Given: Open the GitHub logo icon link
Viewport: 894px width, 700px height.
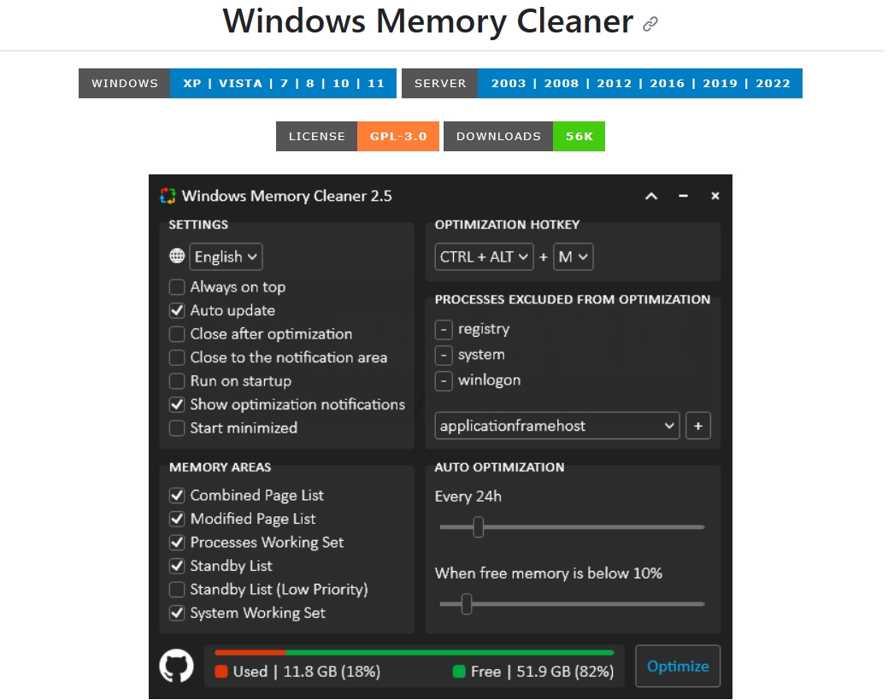Looking at the screenshot, I should coord(176,665).
